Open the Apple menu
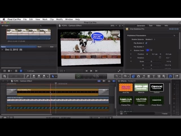Viewport: 181px width, 136px height. [x=4, y=19]
